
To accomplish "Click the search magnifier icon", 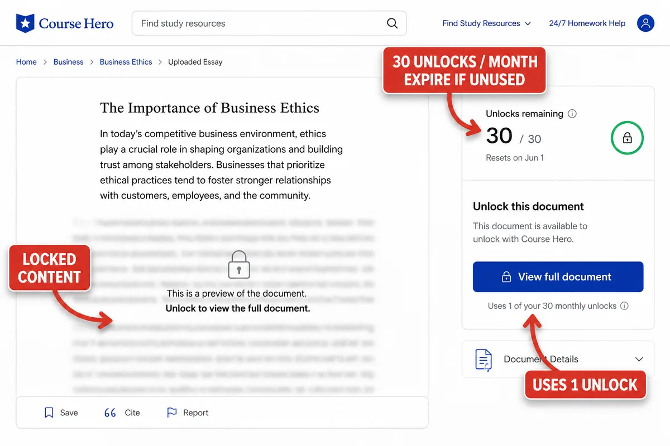I will tap(393, 23).
